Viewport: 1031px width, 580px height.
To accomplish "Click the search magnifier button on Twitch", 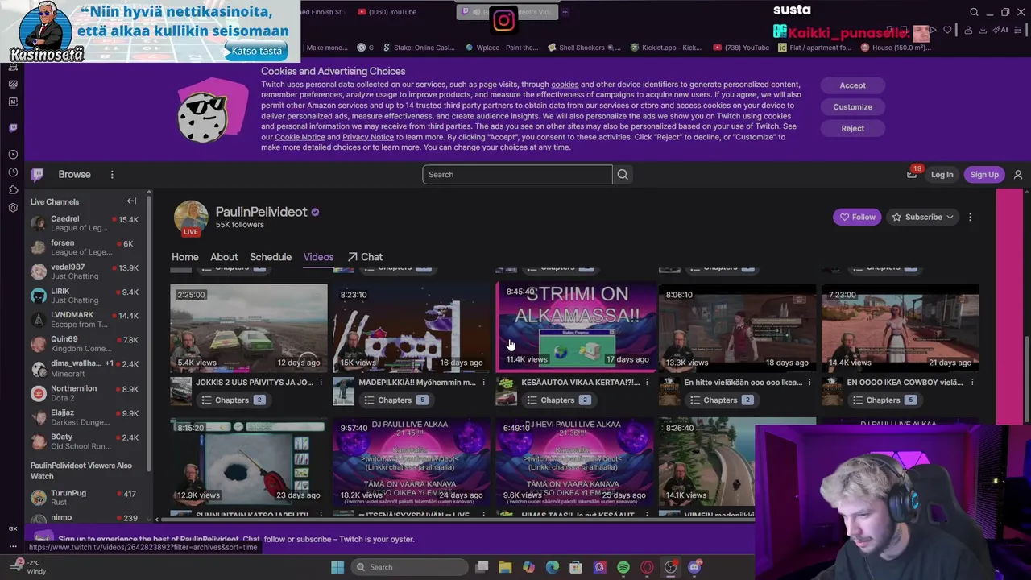I will pyautogui.click(x=623, y=174).
